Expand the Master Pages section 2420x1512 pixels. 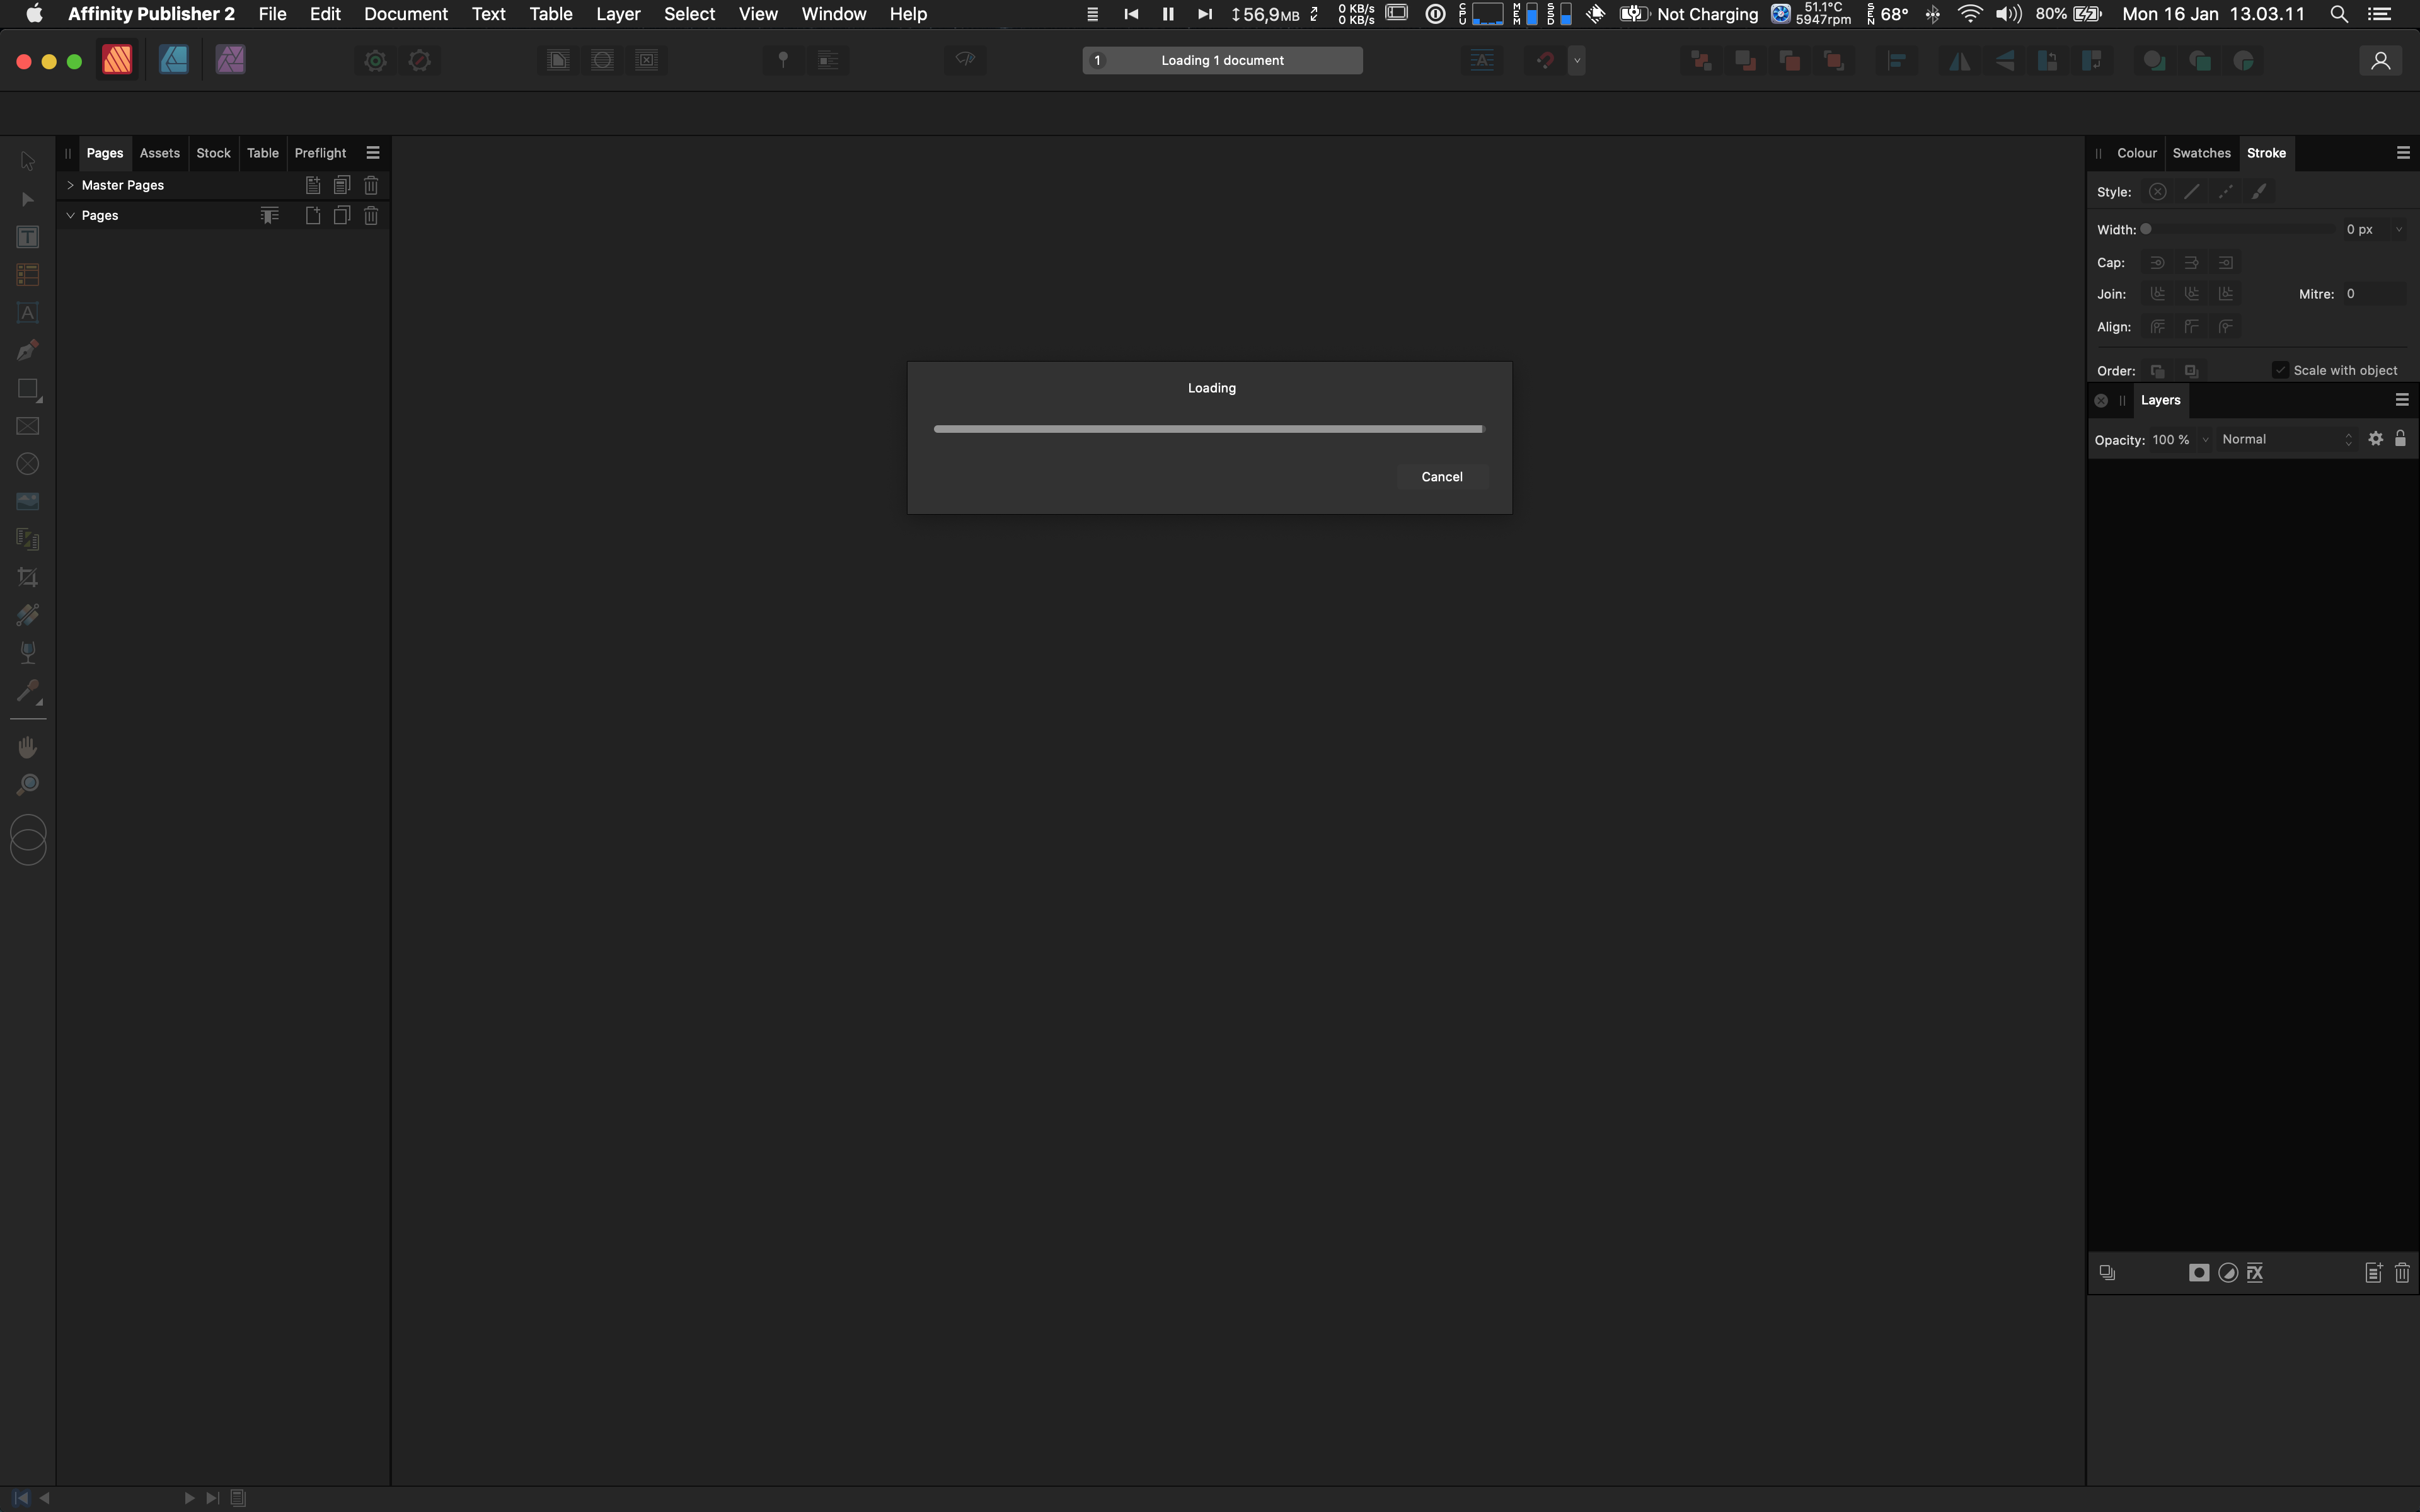click(70, 185)
